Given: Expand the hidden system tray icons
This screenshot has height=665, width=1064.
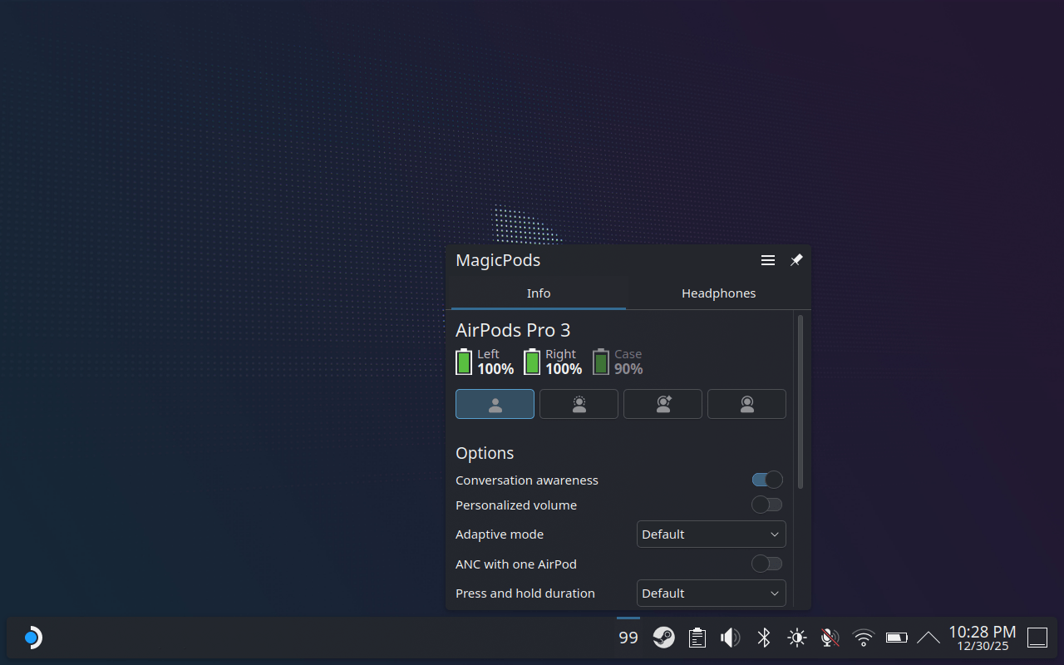Looking at the screenshot, I should click(929, 637).
